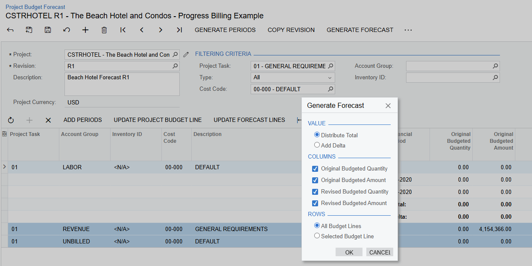The width and height of the screenshot is (532, 266).
Task: Click the Save icon in the toolbar
Action: [47, 30]
